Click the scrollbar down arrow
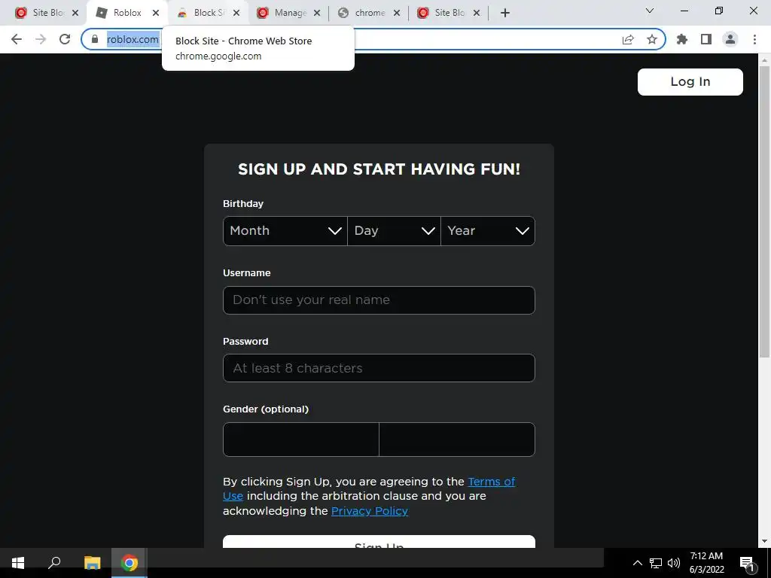771x578 pixels. [764, 542]
